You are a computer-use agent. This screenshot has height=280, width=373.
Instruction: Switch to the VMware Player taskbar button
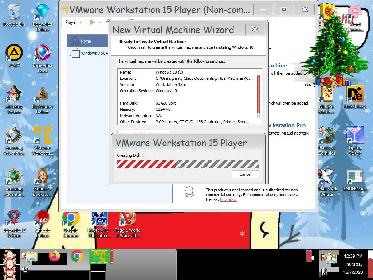(99, 256)
